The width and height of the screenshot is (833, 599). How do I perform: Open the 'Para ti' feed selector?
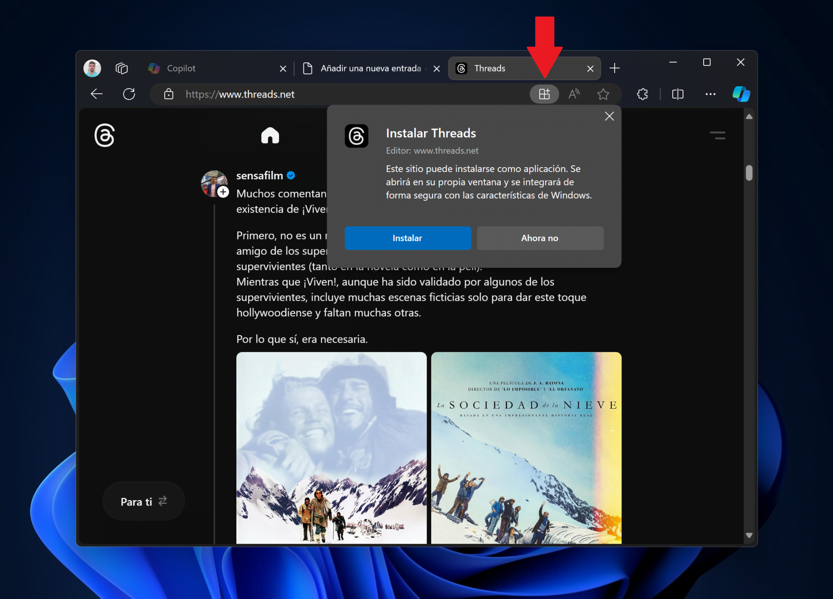(143, 501)
